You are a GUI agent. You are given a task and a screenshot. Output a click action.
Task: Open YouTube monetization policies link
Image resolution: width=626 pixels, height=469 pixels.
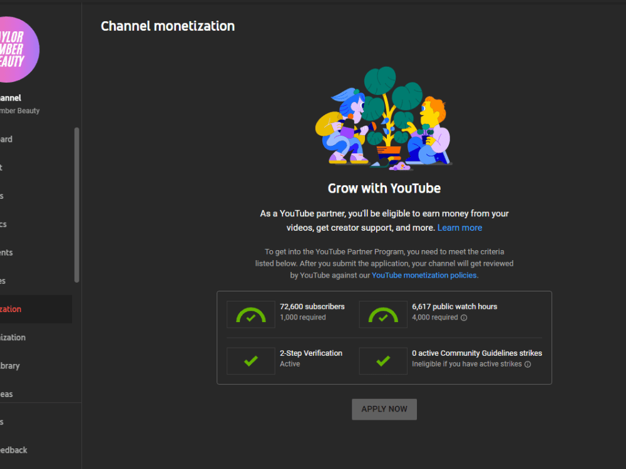(x=424, y=275)
